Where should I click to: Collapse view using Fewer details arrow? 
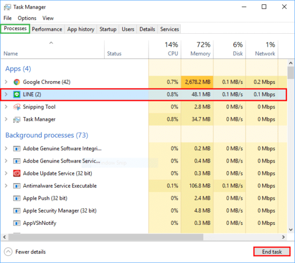tap(8, 252)
